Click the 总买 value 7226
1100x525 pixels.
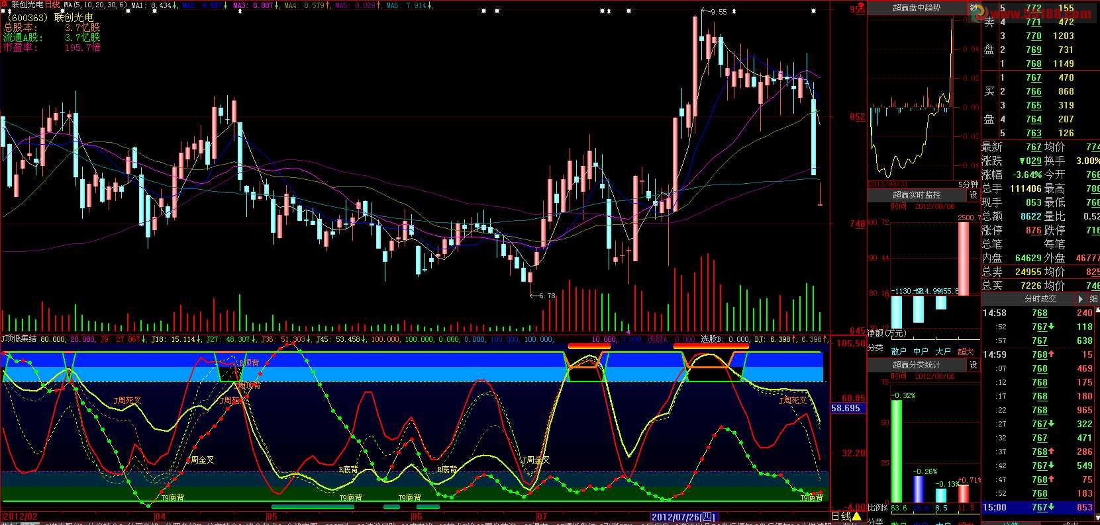tap(1031, 286)
